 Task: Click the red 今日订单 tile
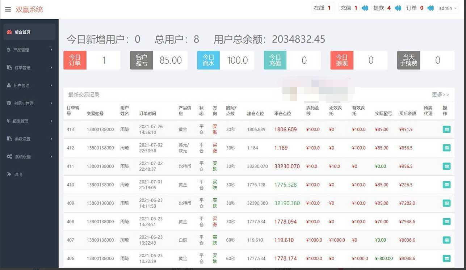tap(75, 60)
